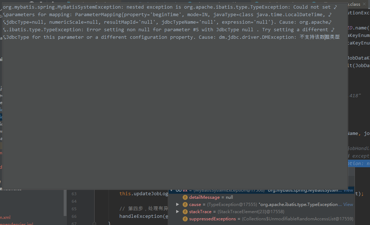Click the field icon beside detailMessage
Image resolution: width=370 pixels, height=225 pixels.
185,197
